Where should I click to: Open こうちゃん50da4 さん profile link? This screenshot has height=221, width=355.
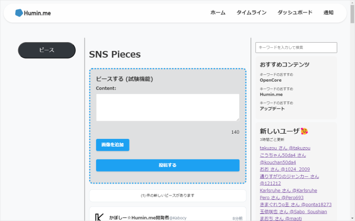click(x=283, y=159)
